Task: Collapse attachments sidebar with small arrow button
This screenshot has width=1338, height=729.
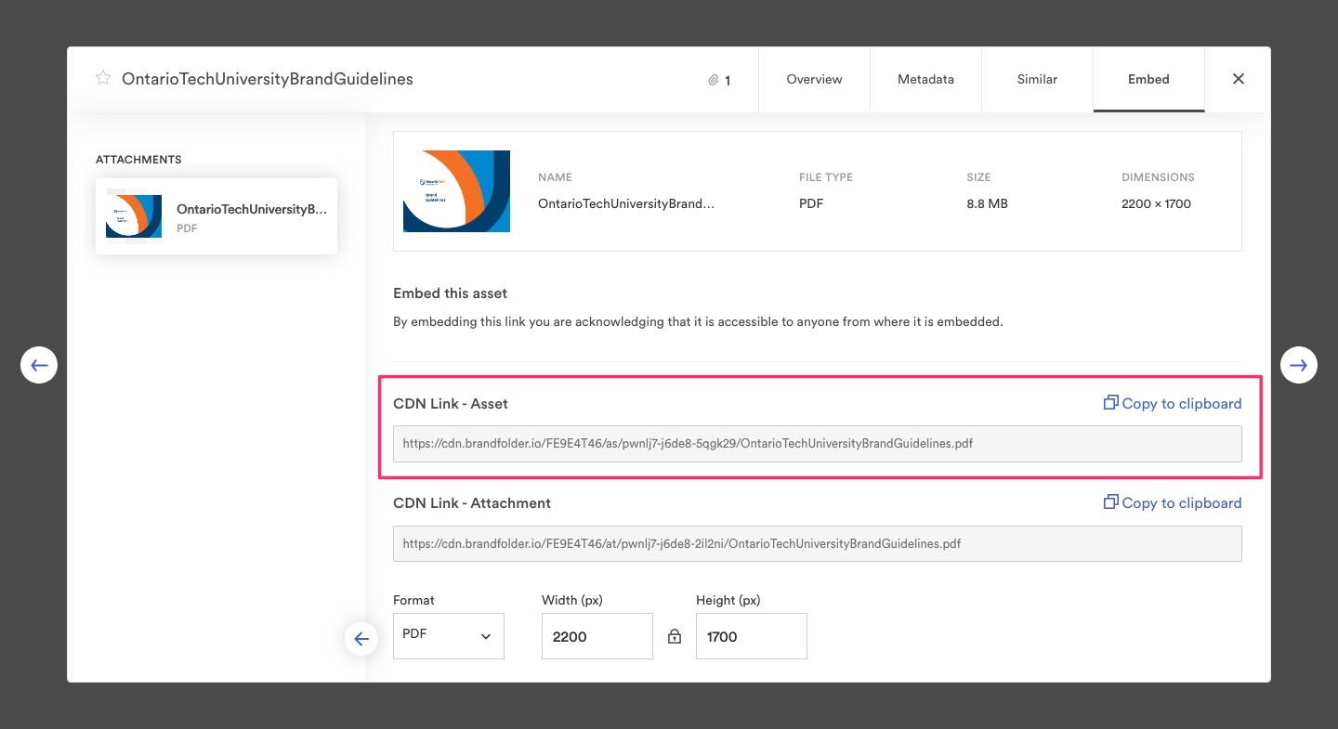Action: tap(361, 639)
